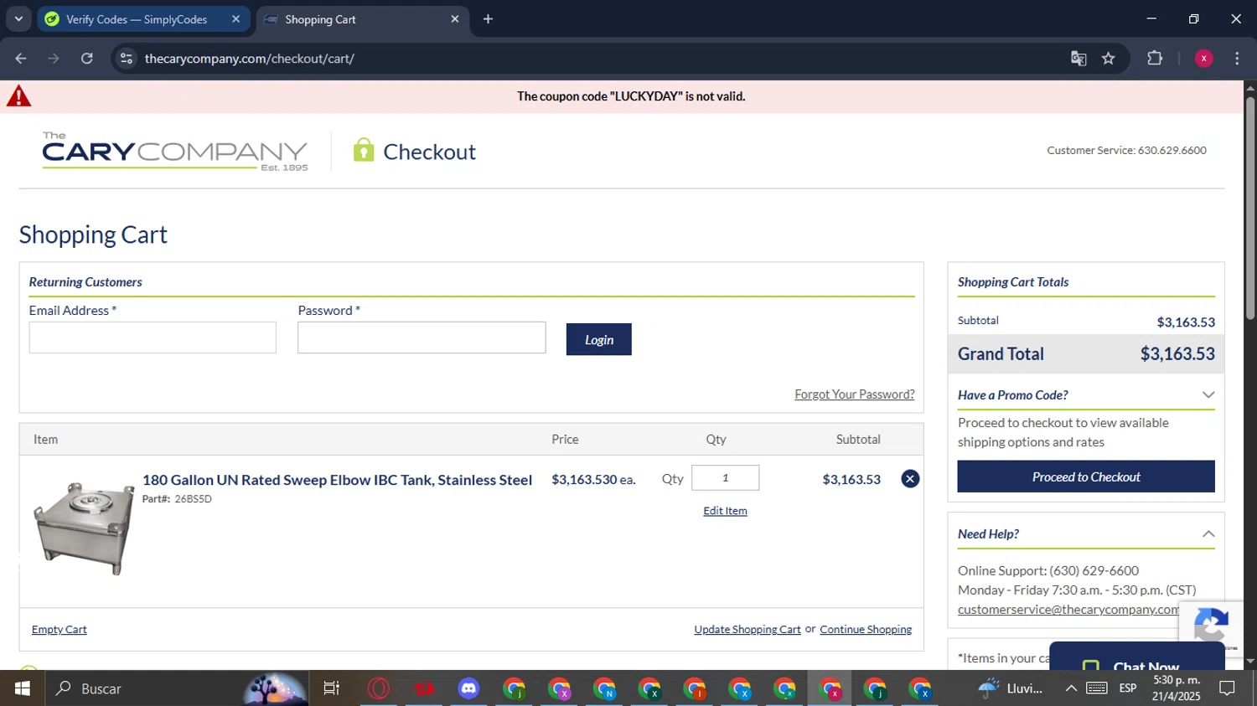Show hidden system tray icons
Viewport: 1257px width, 706px height.
coord(1071,688)
